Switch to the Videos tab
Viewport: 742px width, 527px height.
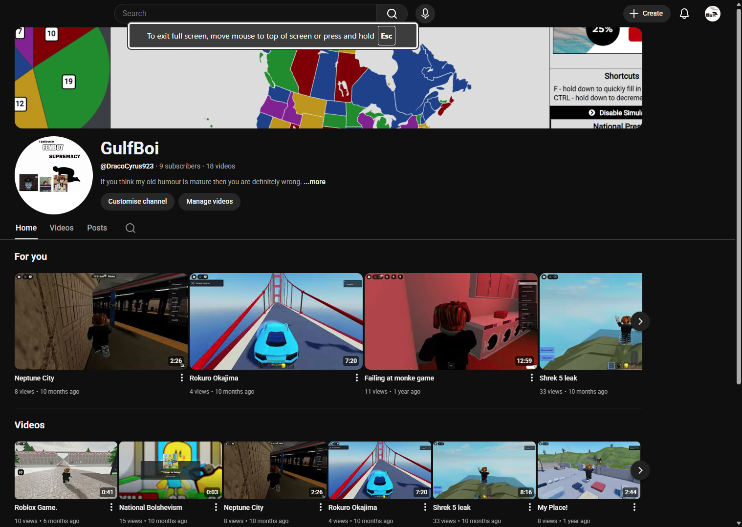pyautogui.click(x=62, y=228)
